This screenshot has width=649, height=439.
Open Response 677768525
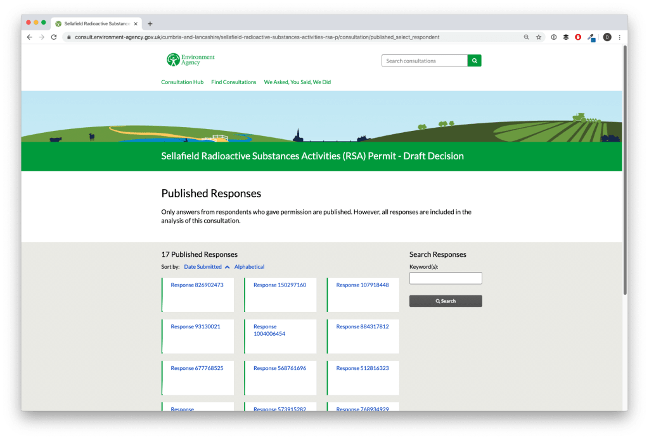point(197,368)
